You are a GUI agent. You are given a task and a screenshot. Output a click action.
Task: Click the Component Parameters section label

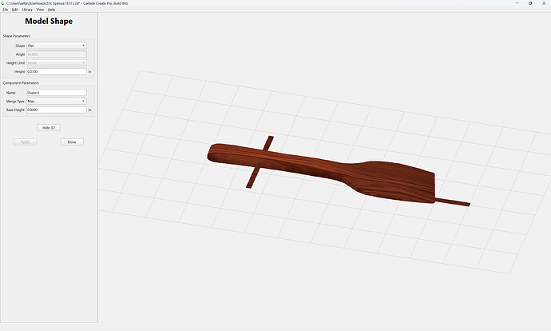pos(21,83)
